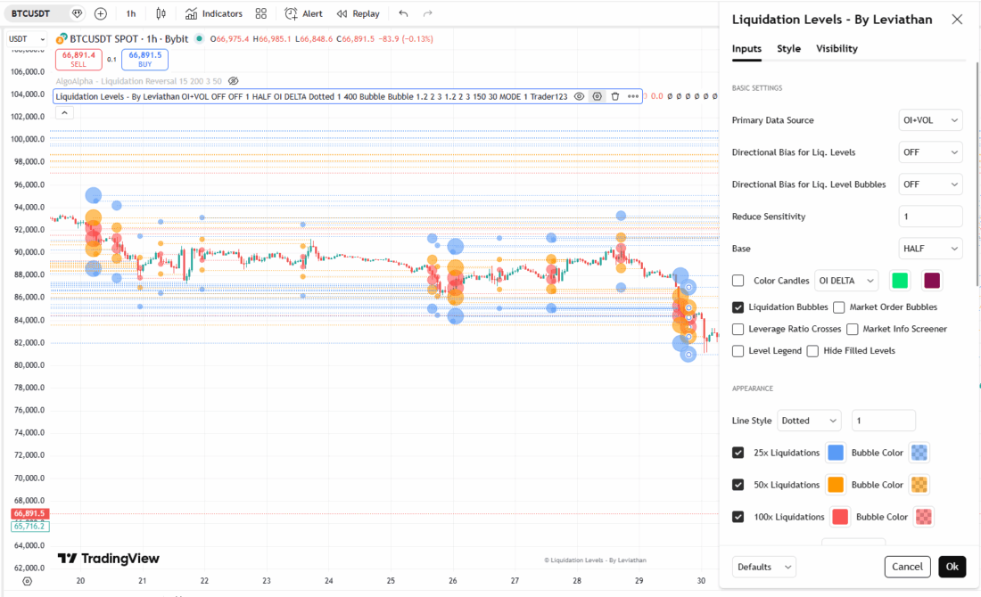Click the Ok button

click(x=952, y=567)
